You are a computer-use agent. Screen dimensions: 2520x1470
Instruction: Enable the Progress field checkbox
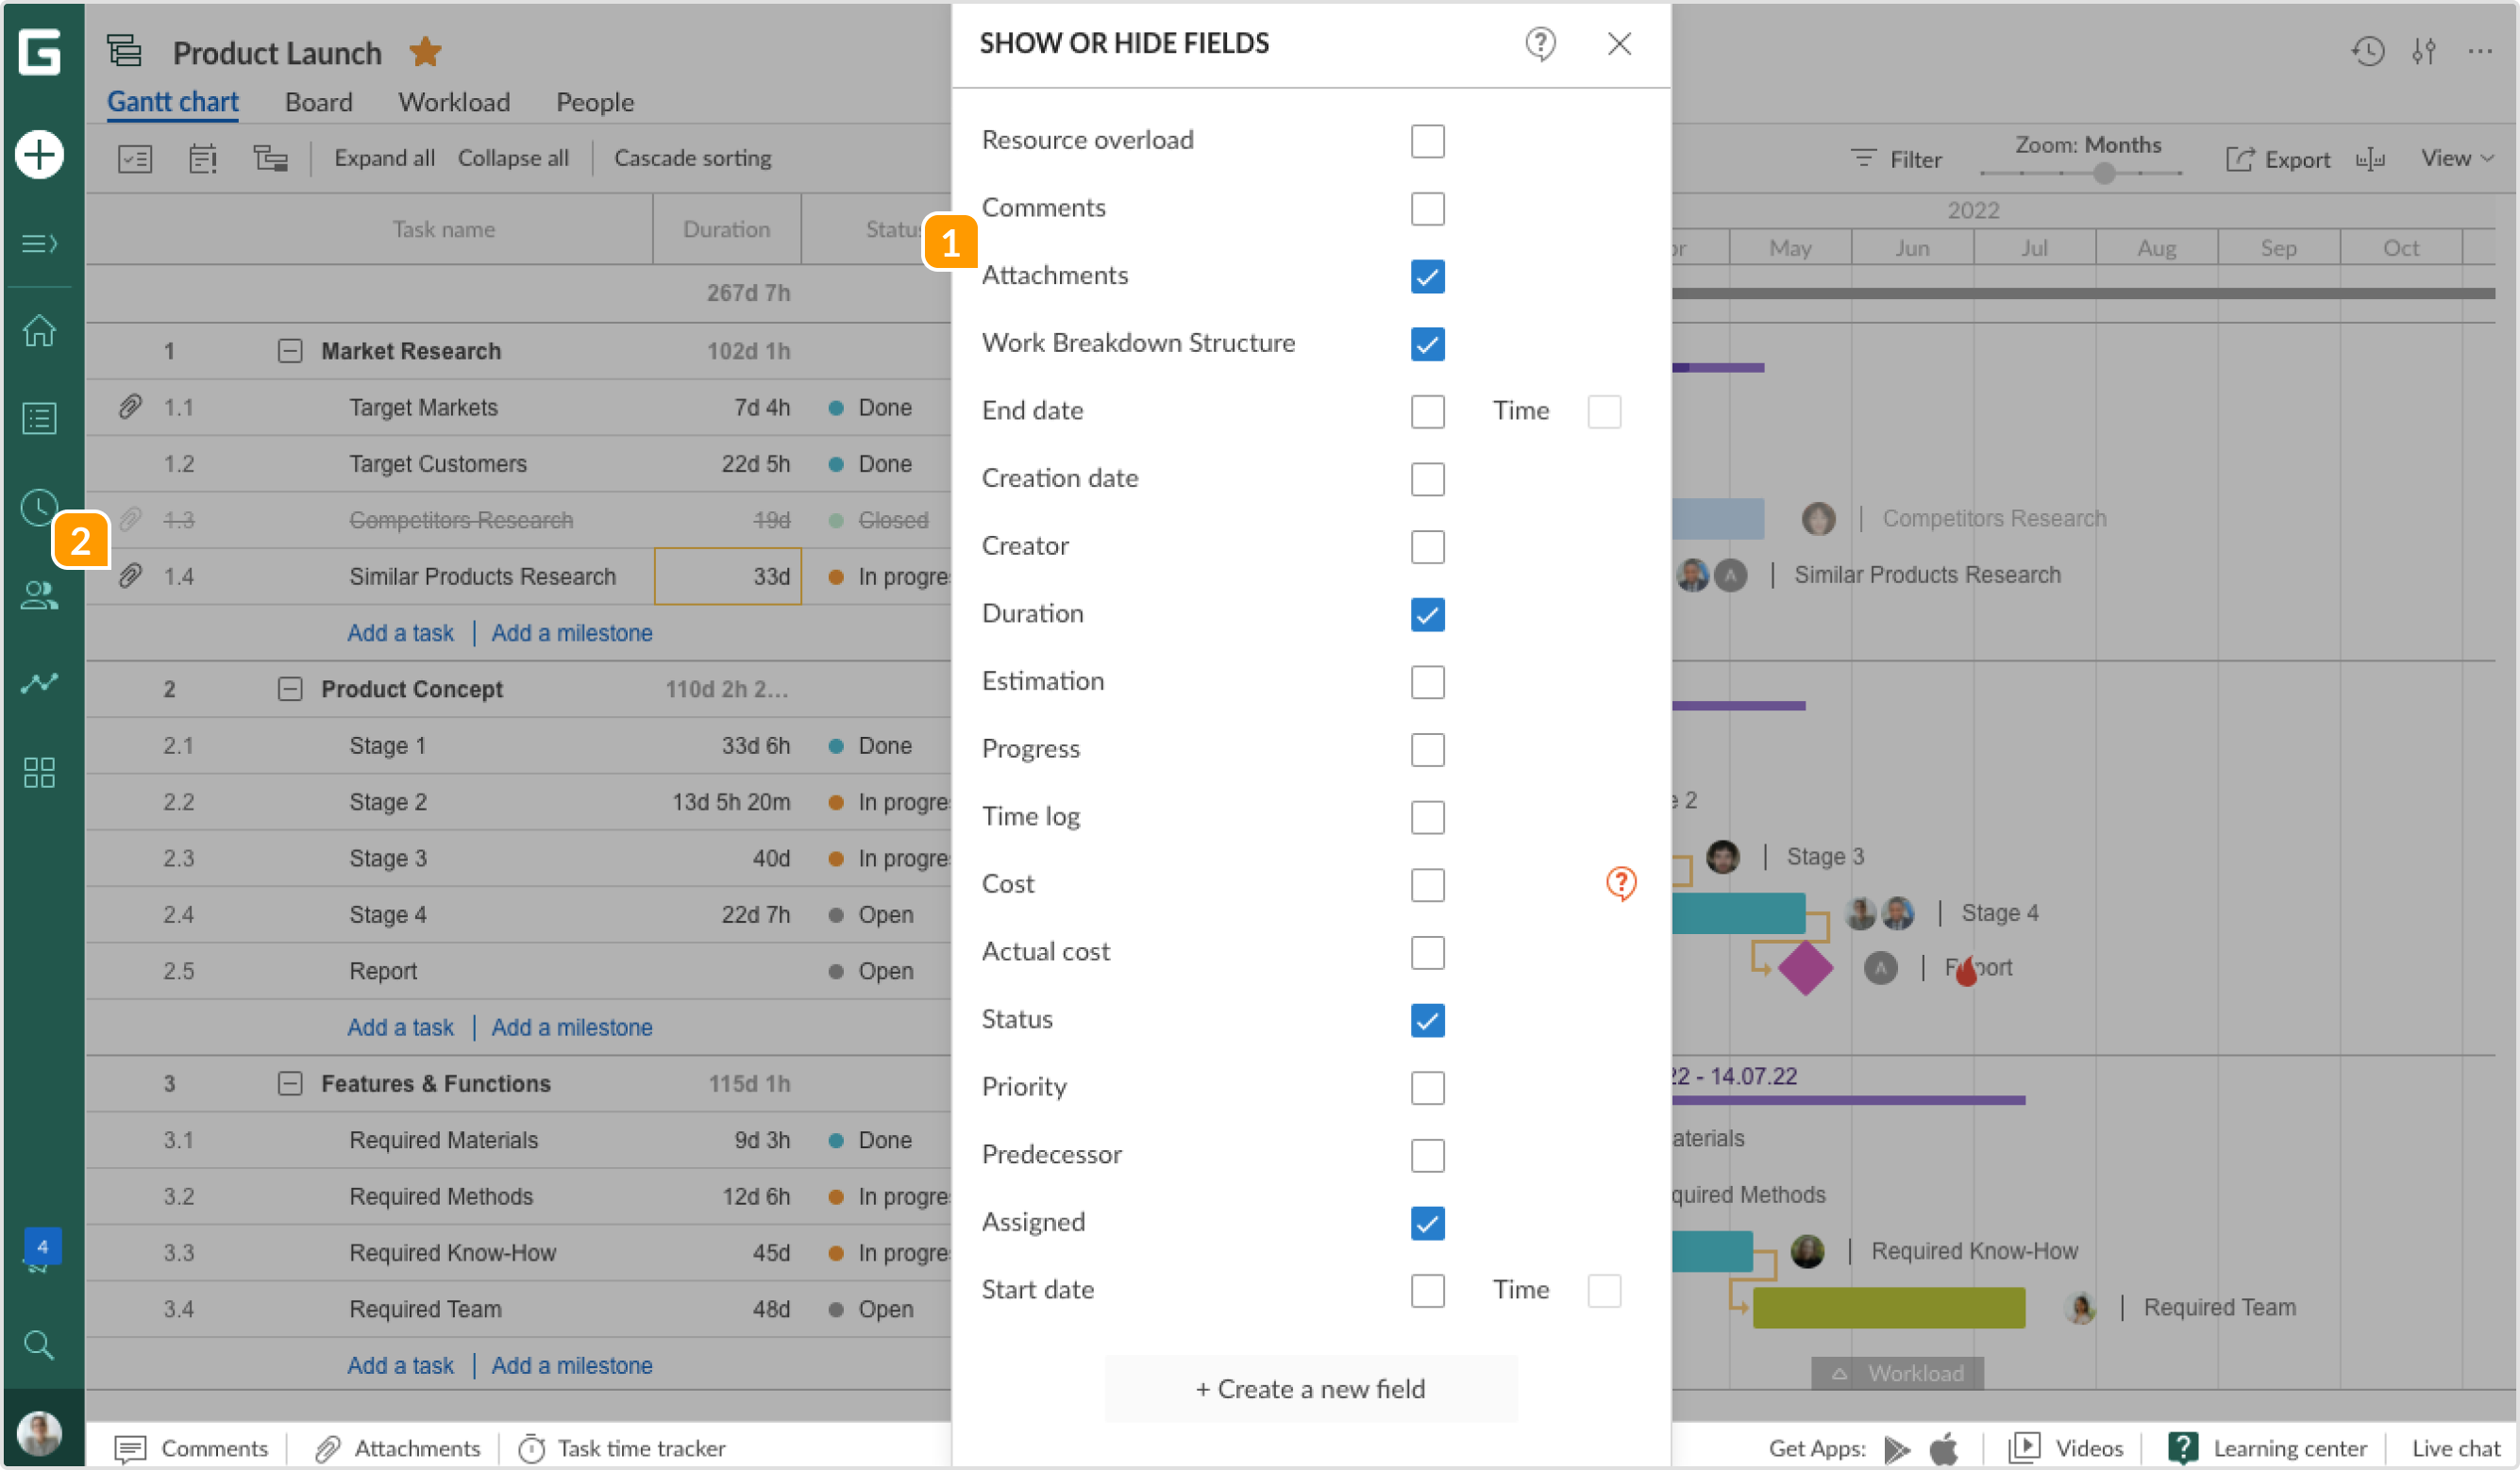(1427, 750)
